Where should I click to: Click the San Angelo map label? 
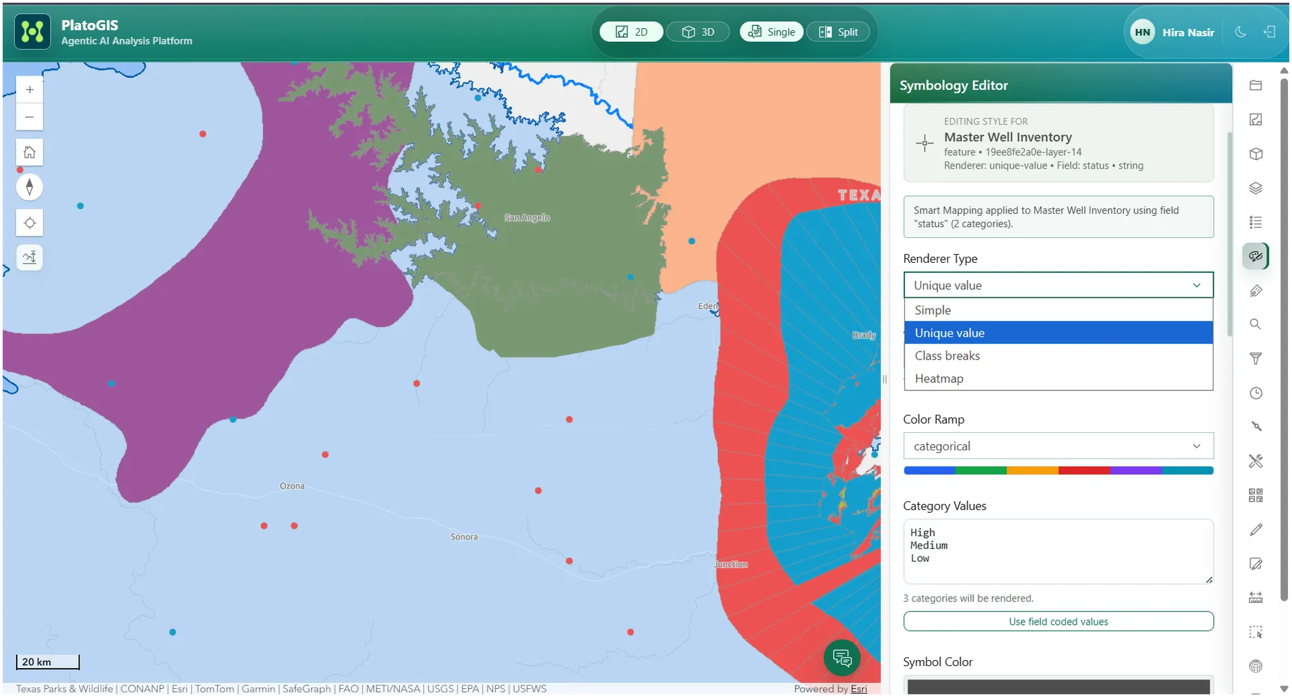527,218
